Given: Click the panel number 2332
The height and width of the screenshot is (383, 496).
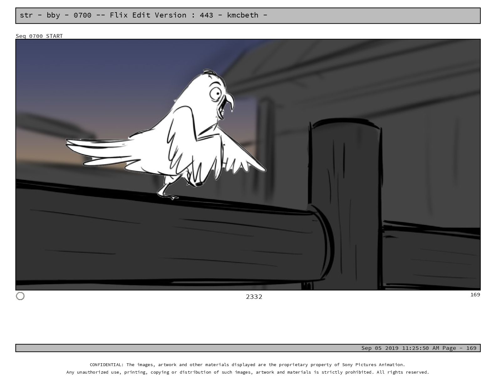Looking at the screenshot, I should pyautogui.click(x=254, y=297).
